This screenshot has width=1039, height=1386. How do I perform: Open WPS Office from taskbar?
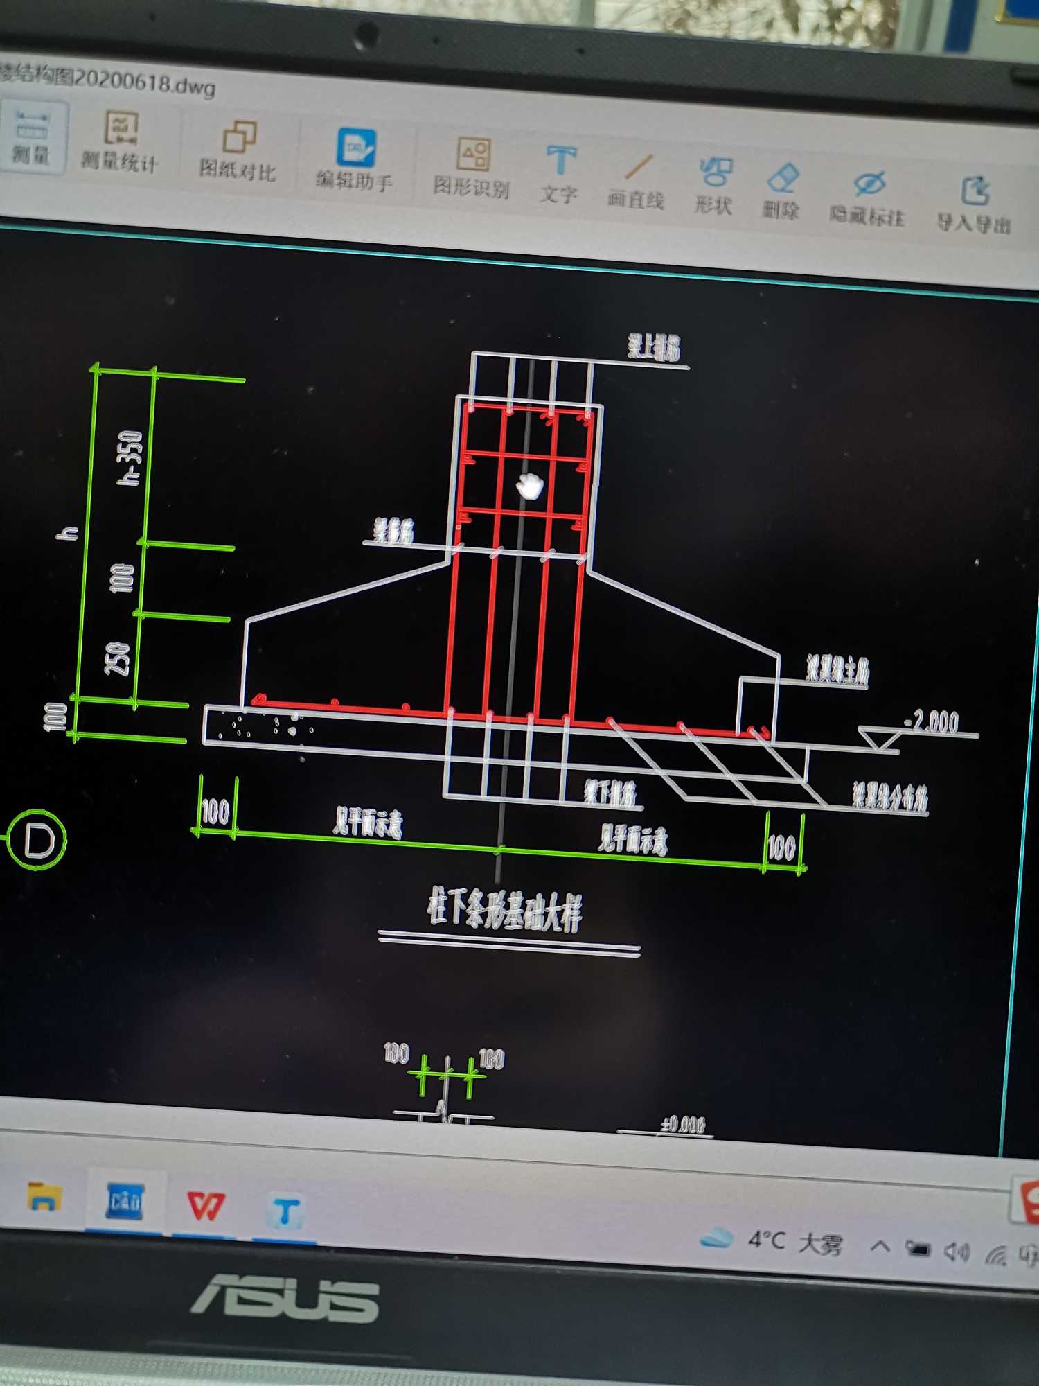tap(206, 1207)
